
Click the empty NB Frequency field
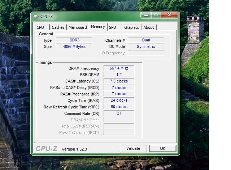(x=146, y=53)
